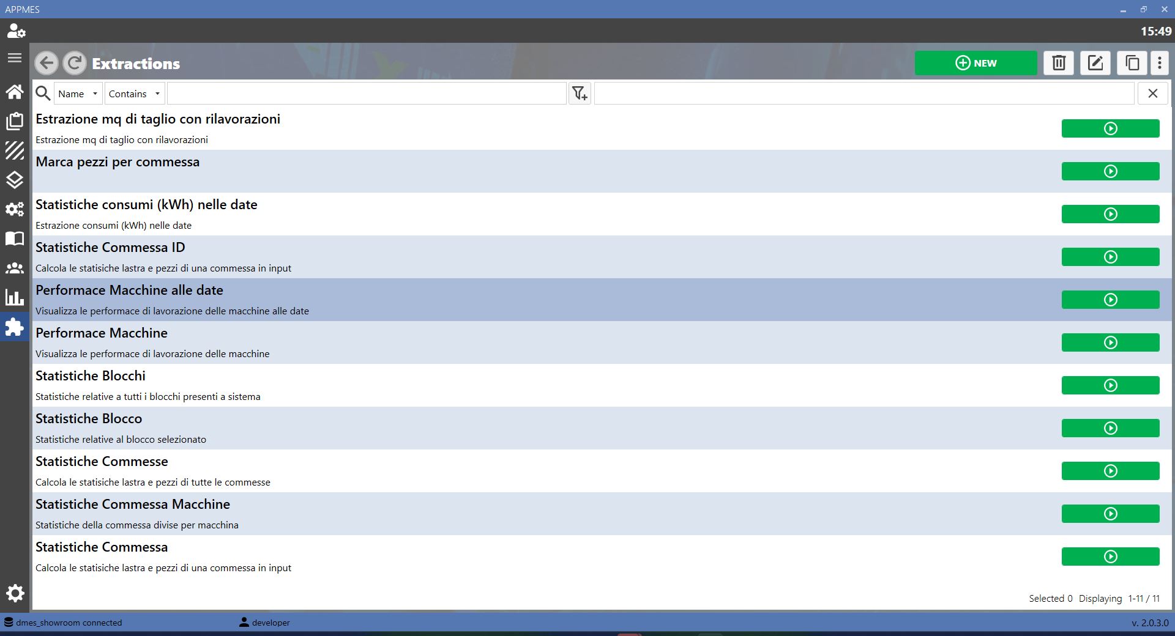This screenshot has height=636, width=1175.
Task: Select the 'Marca pezzi per commessa' row
Action: pyautogui.click(x=602, y=171)
